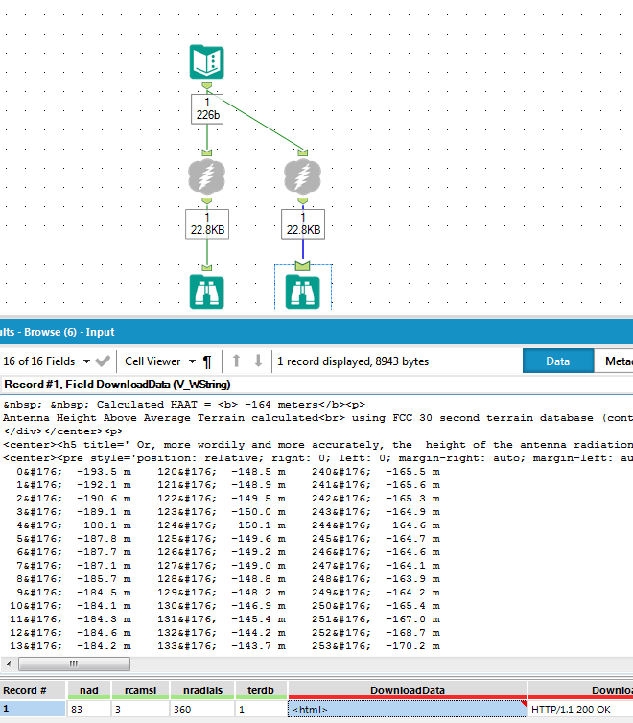Click the left Download output anchor
Screen dimensions: 633x723
pyautogui.click(x=206, y=201)
